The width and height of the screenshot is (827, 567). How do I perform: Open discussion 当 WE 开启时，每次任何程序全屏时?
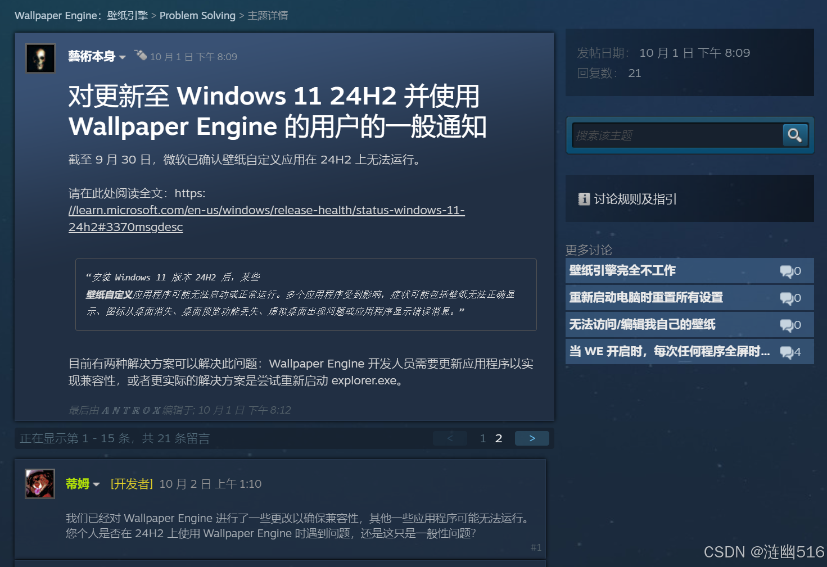(670, 352)
